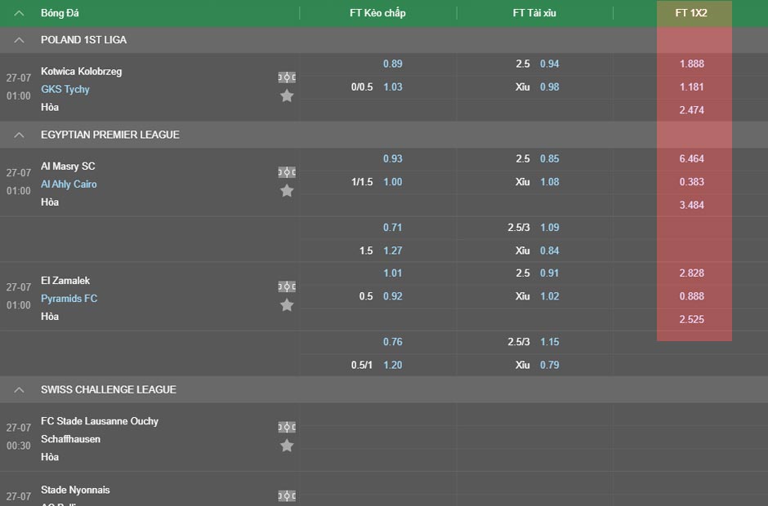
Task: Open match field icon for FC Stade Lausanne Ouchy
Action: pos(287,427)
